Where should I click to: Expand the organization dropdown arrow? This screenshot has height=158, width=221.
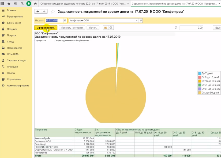(137, 21)
